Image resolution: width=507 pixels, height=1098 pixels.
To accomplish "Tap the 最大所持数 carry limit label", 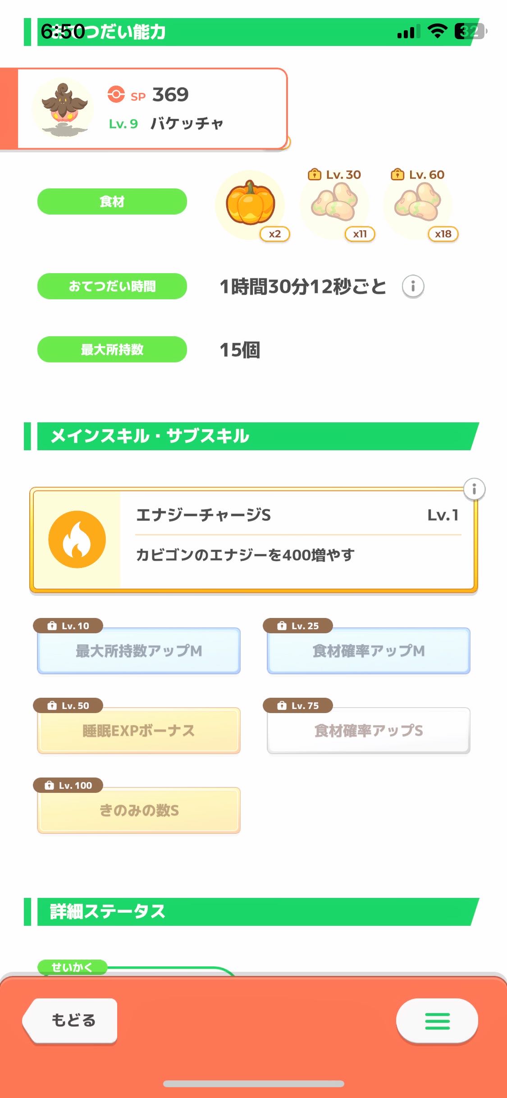I will (112, 349).
